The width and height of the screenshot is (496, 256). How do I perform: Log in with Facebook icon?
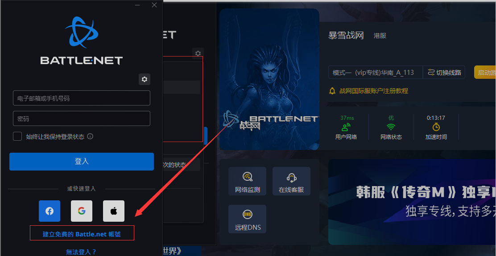click(x=50, y=211)
